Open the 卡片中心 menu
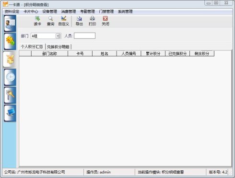Viewport: 235px width, 178px height. tap(31, 12)
